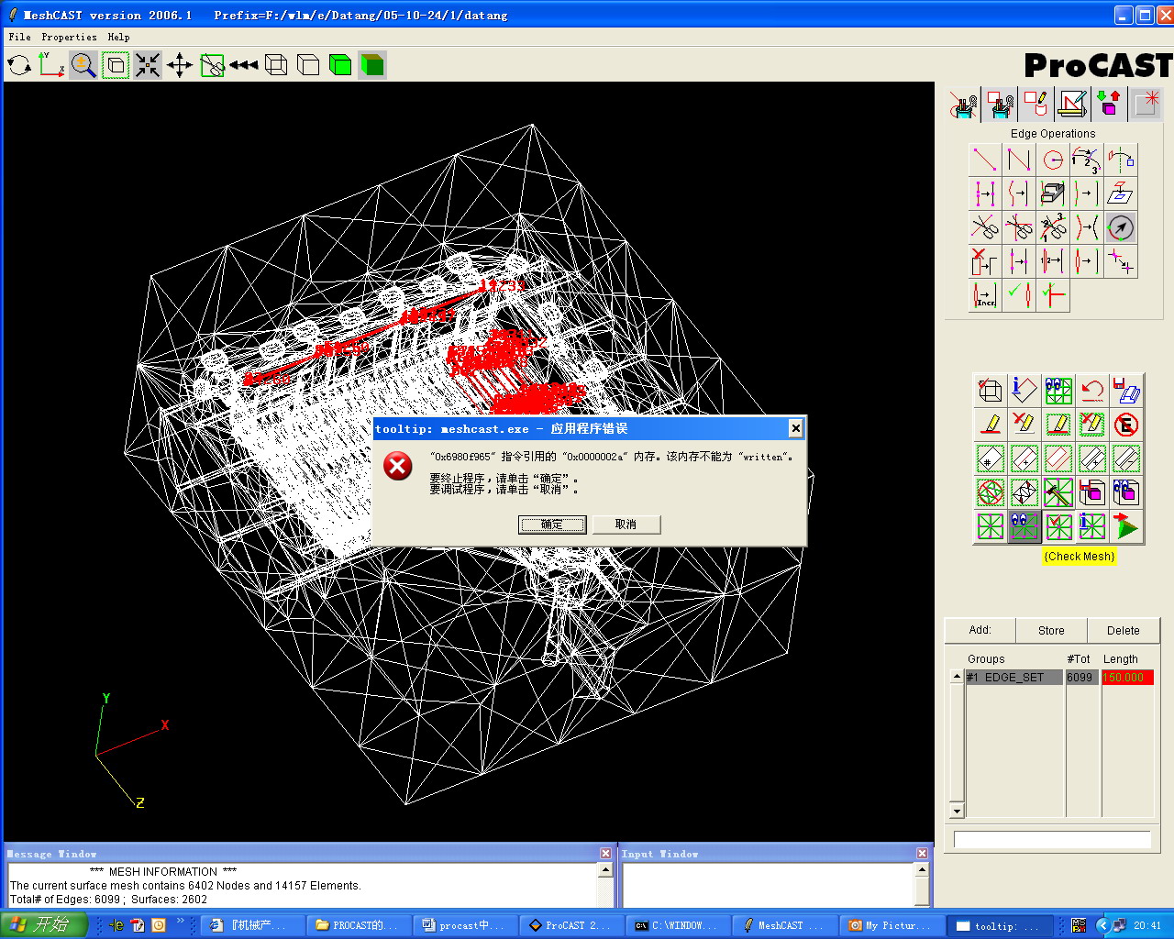Open the Properties menu
The height and width of the screenshot is (939, 1174).
69,38
